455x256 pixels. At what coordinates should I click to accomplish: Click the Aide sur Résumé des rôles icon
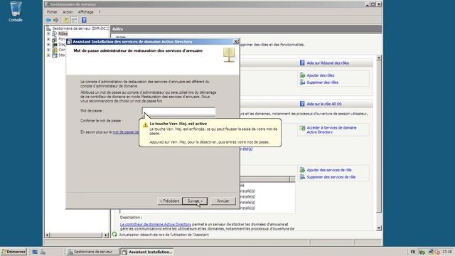pyautogui.click(x=302, y=63)
